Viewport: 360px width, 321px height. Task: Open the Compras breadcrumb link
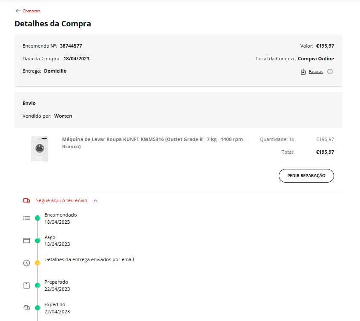click(x=31, y=11)
